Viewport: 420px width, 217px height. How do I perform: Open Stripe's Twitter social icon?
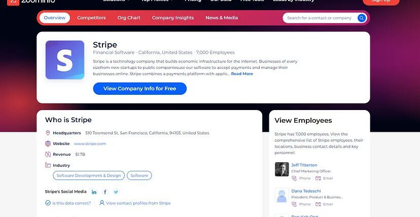pos(116,192)
